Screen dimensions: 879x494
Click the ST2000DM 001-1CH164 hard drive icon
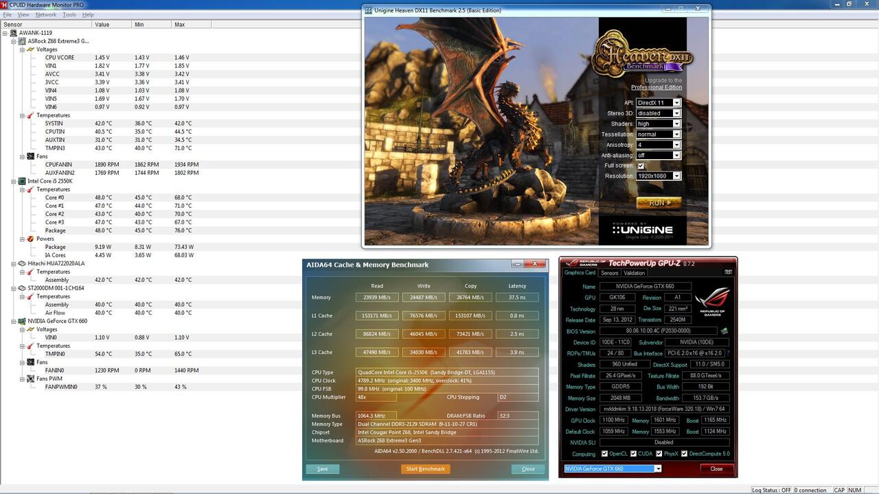coord(22,288)
